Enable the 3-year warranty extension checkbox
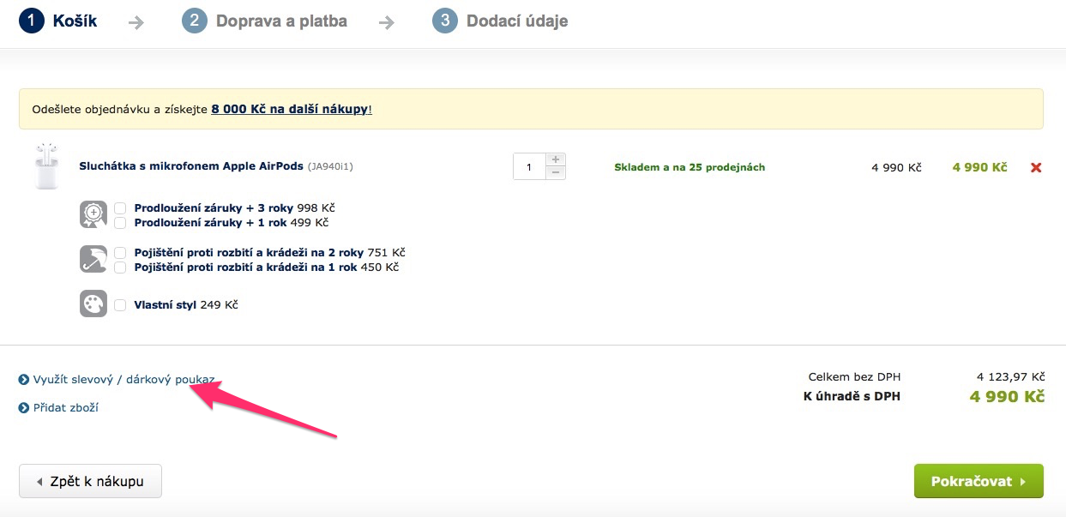The image size is (1066, 517). pos(120,208)
